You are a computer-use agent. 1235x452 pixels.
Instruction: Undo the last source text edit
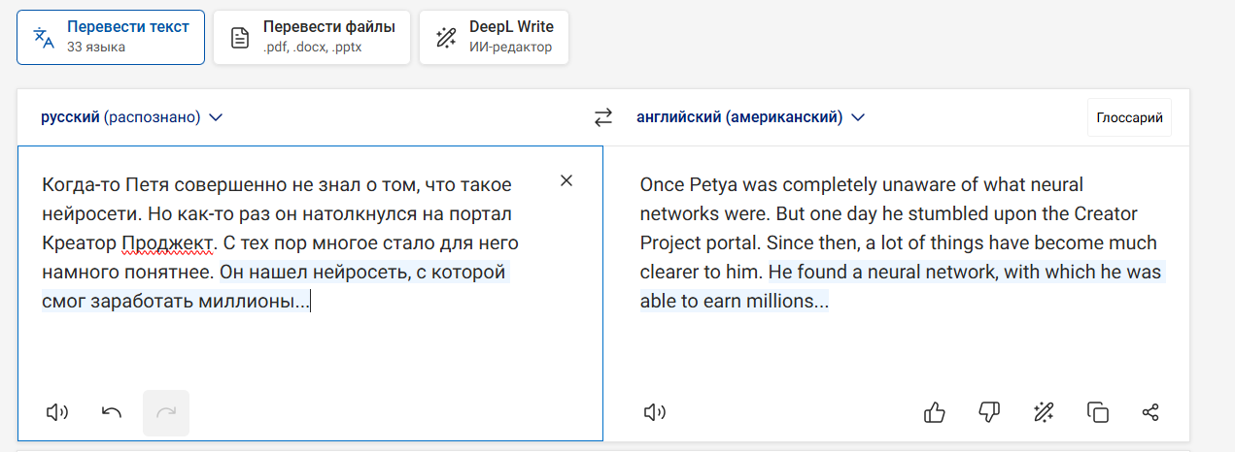(x=112, y=412)
